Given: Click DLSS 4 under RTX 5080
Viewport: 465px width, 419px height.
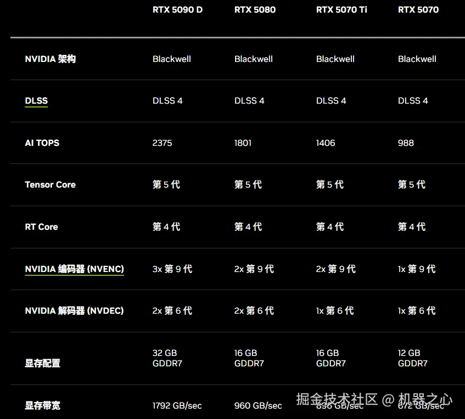Looking at the screenshot, I should pyautogui.click(x=249, y=101).
